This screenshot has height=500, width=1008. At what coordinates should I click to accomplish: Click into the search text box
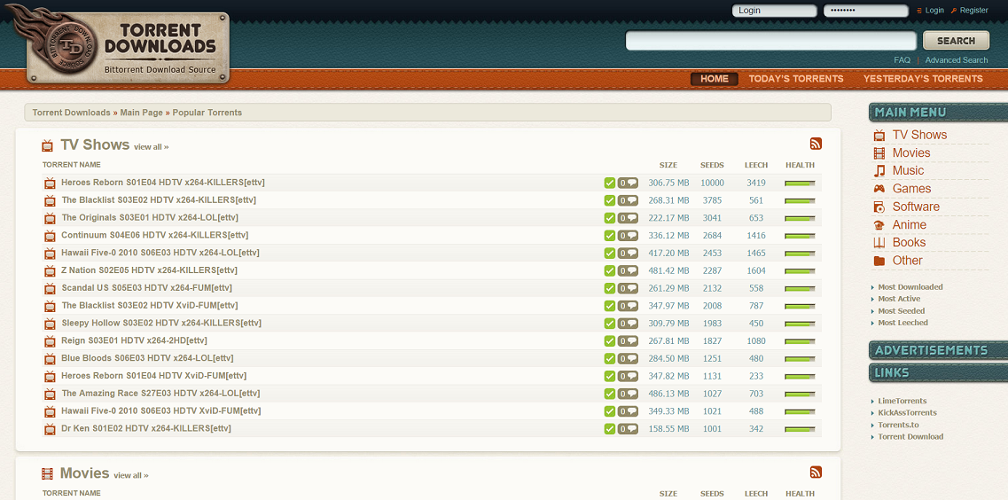pyautogui.click(x=771, y=41)
